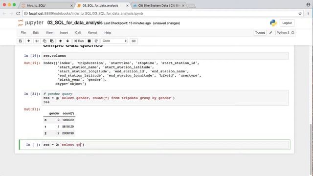Paste cells below icon
Screen dimensions: 313x176
point(52,41)
